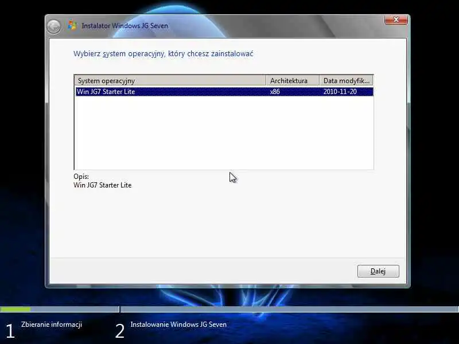Click the Instalowanie Windows JG Seven step label
459x344 pixels.
(178, 325)
